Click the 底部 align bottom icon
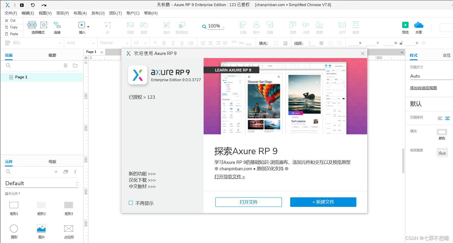This screenshot has height=243, width=453. [x=319, y=25]
